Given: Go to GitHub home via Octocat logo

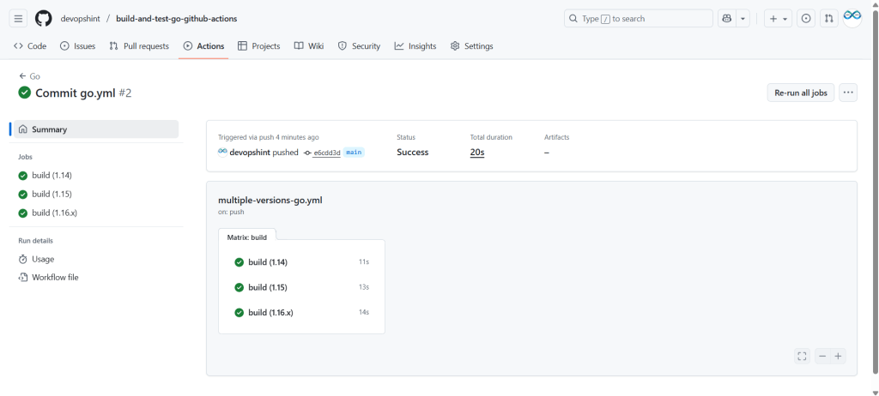Looking at the screenshot, I should click(x=43, y=19).
